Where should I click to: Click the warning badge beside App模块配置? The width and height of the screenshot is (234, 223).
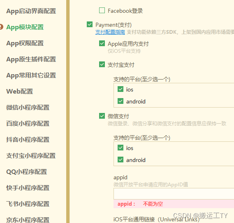click(x=1, y=27)
